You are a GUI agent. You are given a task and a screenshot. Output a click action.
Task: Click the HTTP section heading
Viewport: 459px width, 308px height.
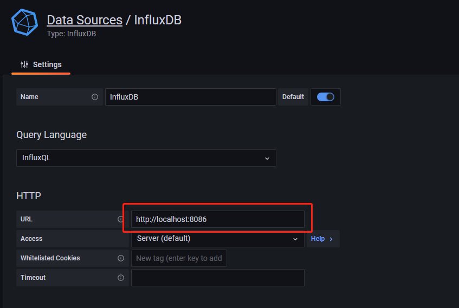coord(29,195)
